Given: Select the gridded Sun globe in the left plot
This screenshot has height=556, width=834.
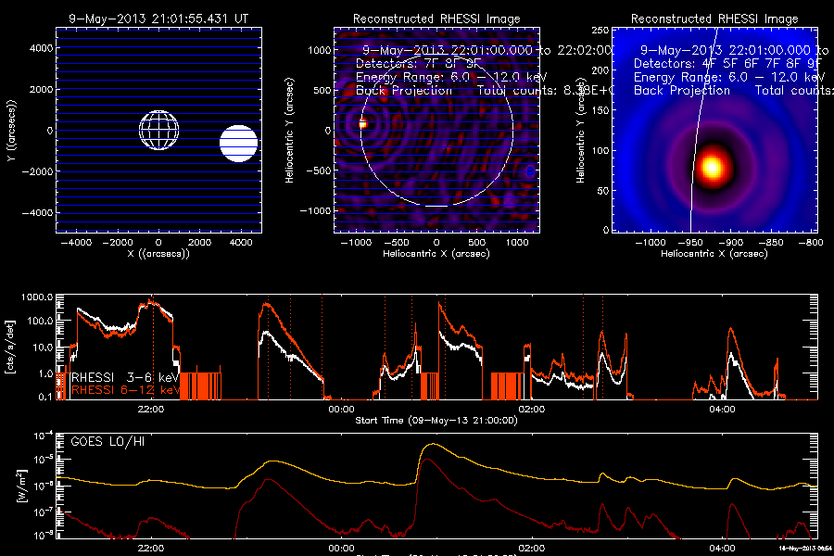Looking at the screenshot, I should pos(159,131).
